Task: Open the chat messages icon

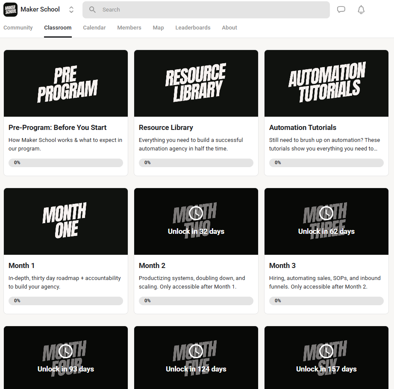Action: [341, 9]
